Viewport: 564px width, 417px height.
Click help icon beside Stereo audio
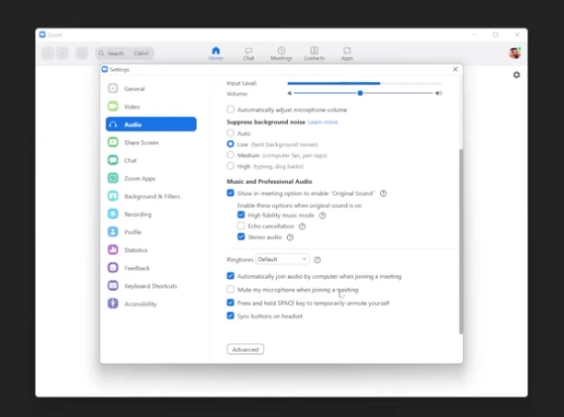click(290, 237)
